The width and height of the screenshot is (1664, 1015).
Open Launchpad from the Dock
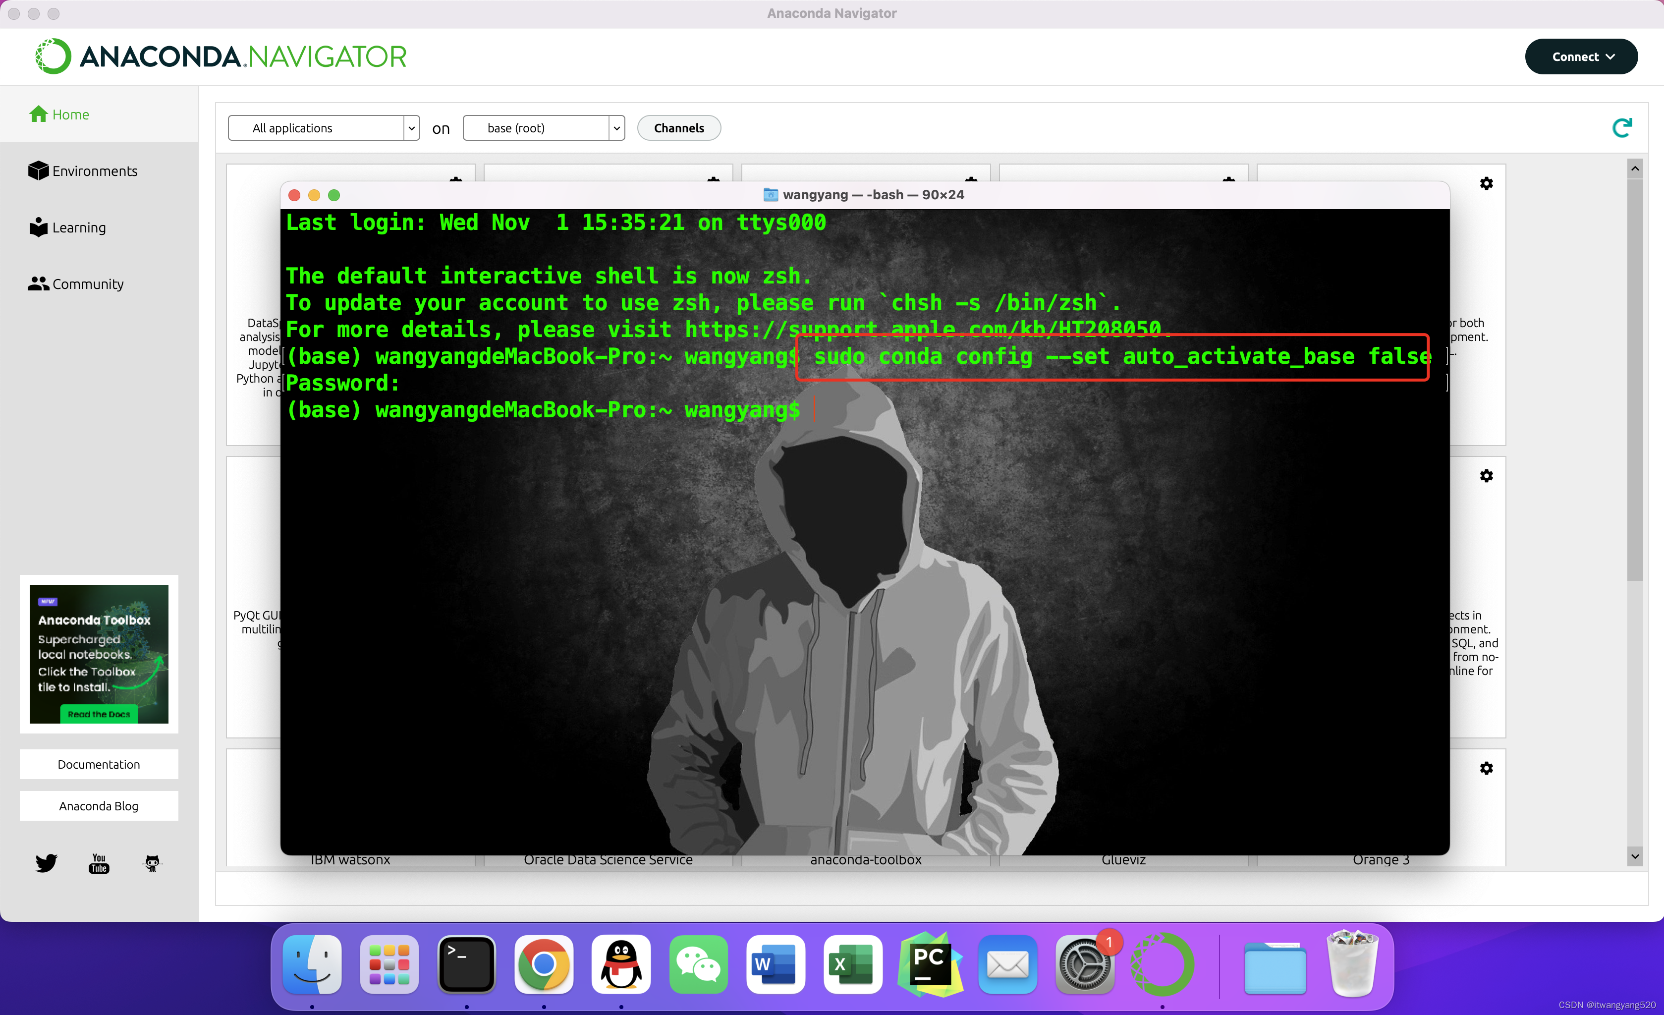coord(389,964)
